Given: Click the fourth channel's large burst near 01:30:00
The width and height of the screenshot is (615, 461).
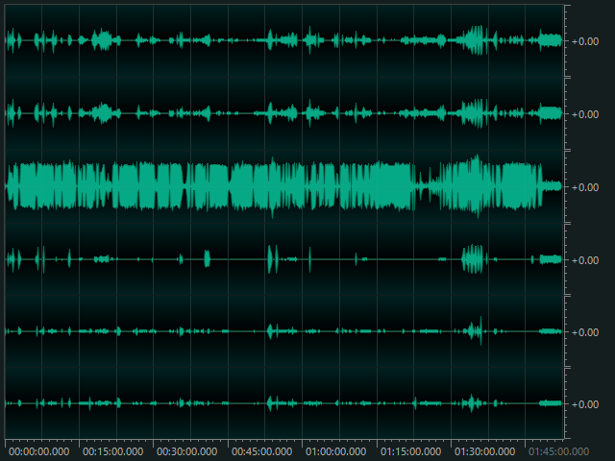Looking at the screenshot, I should point(472,259).
